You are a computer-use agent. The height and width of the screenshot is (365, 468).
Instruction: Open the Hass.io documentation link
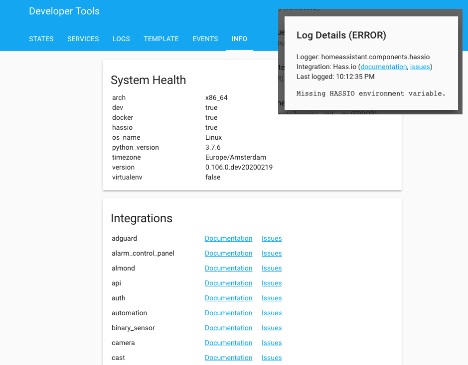(x=383, y=67)
